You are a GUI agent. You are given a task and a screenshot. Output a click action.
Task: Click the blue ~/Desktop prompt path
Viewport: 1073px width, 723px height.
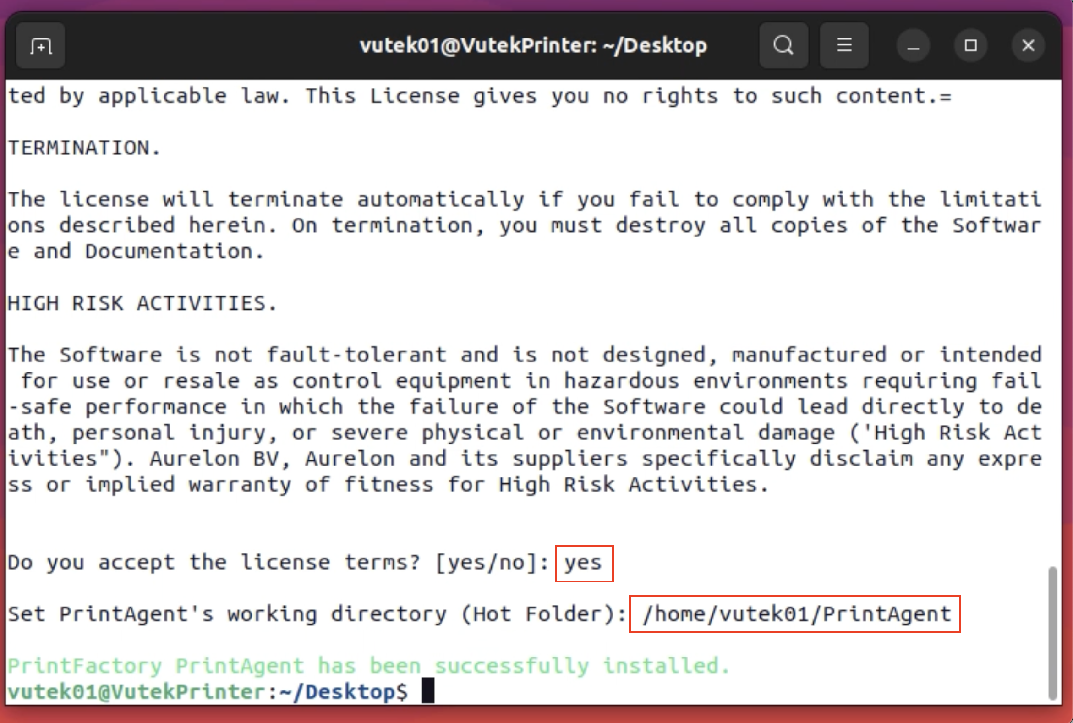tap(338, 692)
